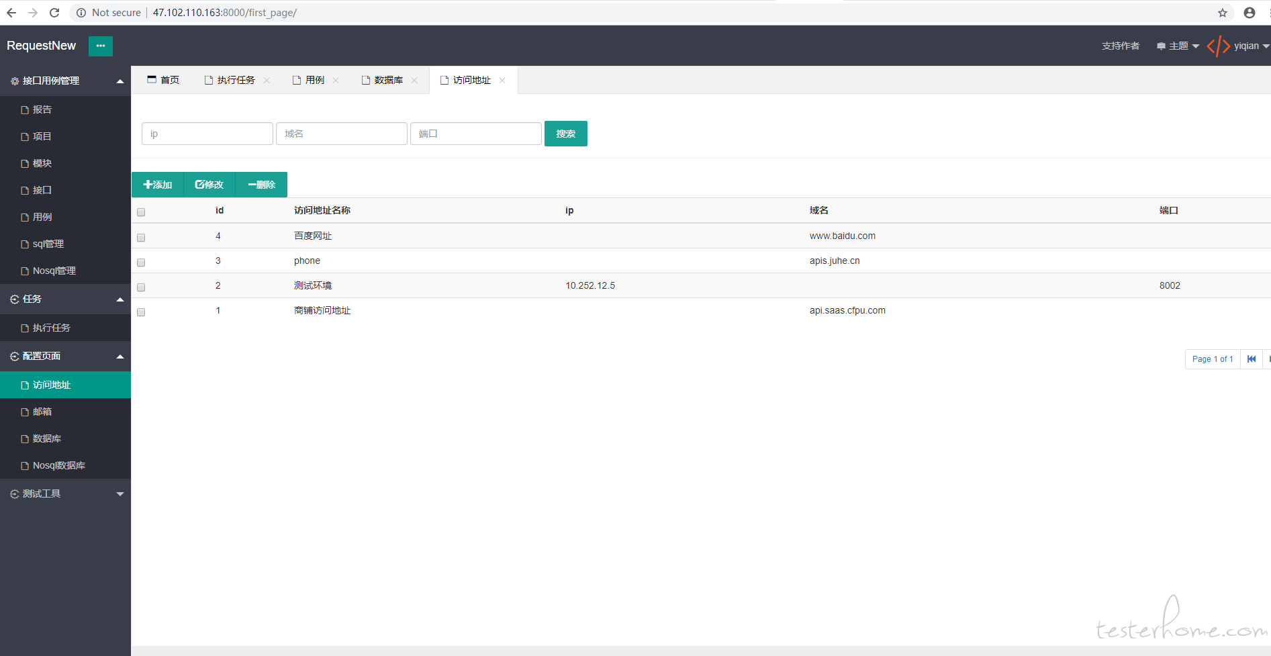Collapse the 配置页面 section arrow
The height and width of the screenshot is (656, 1271).
[x=120, y=357]
